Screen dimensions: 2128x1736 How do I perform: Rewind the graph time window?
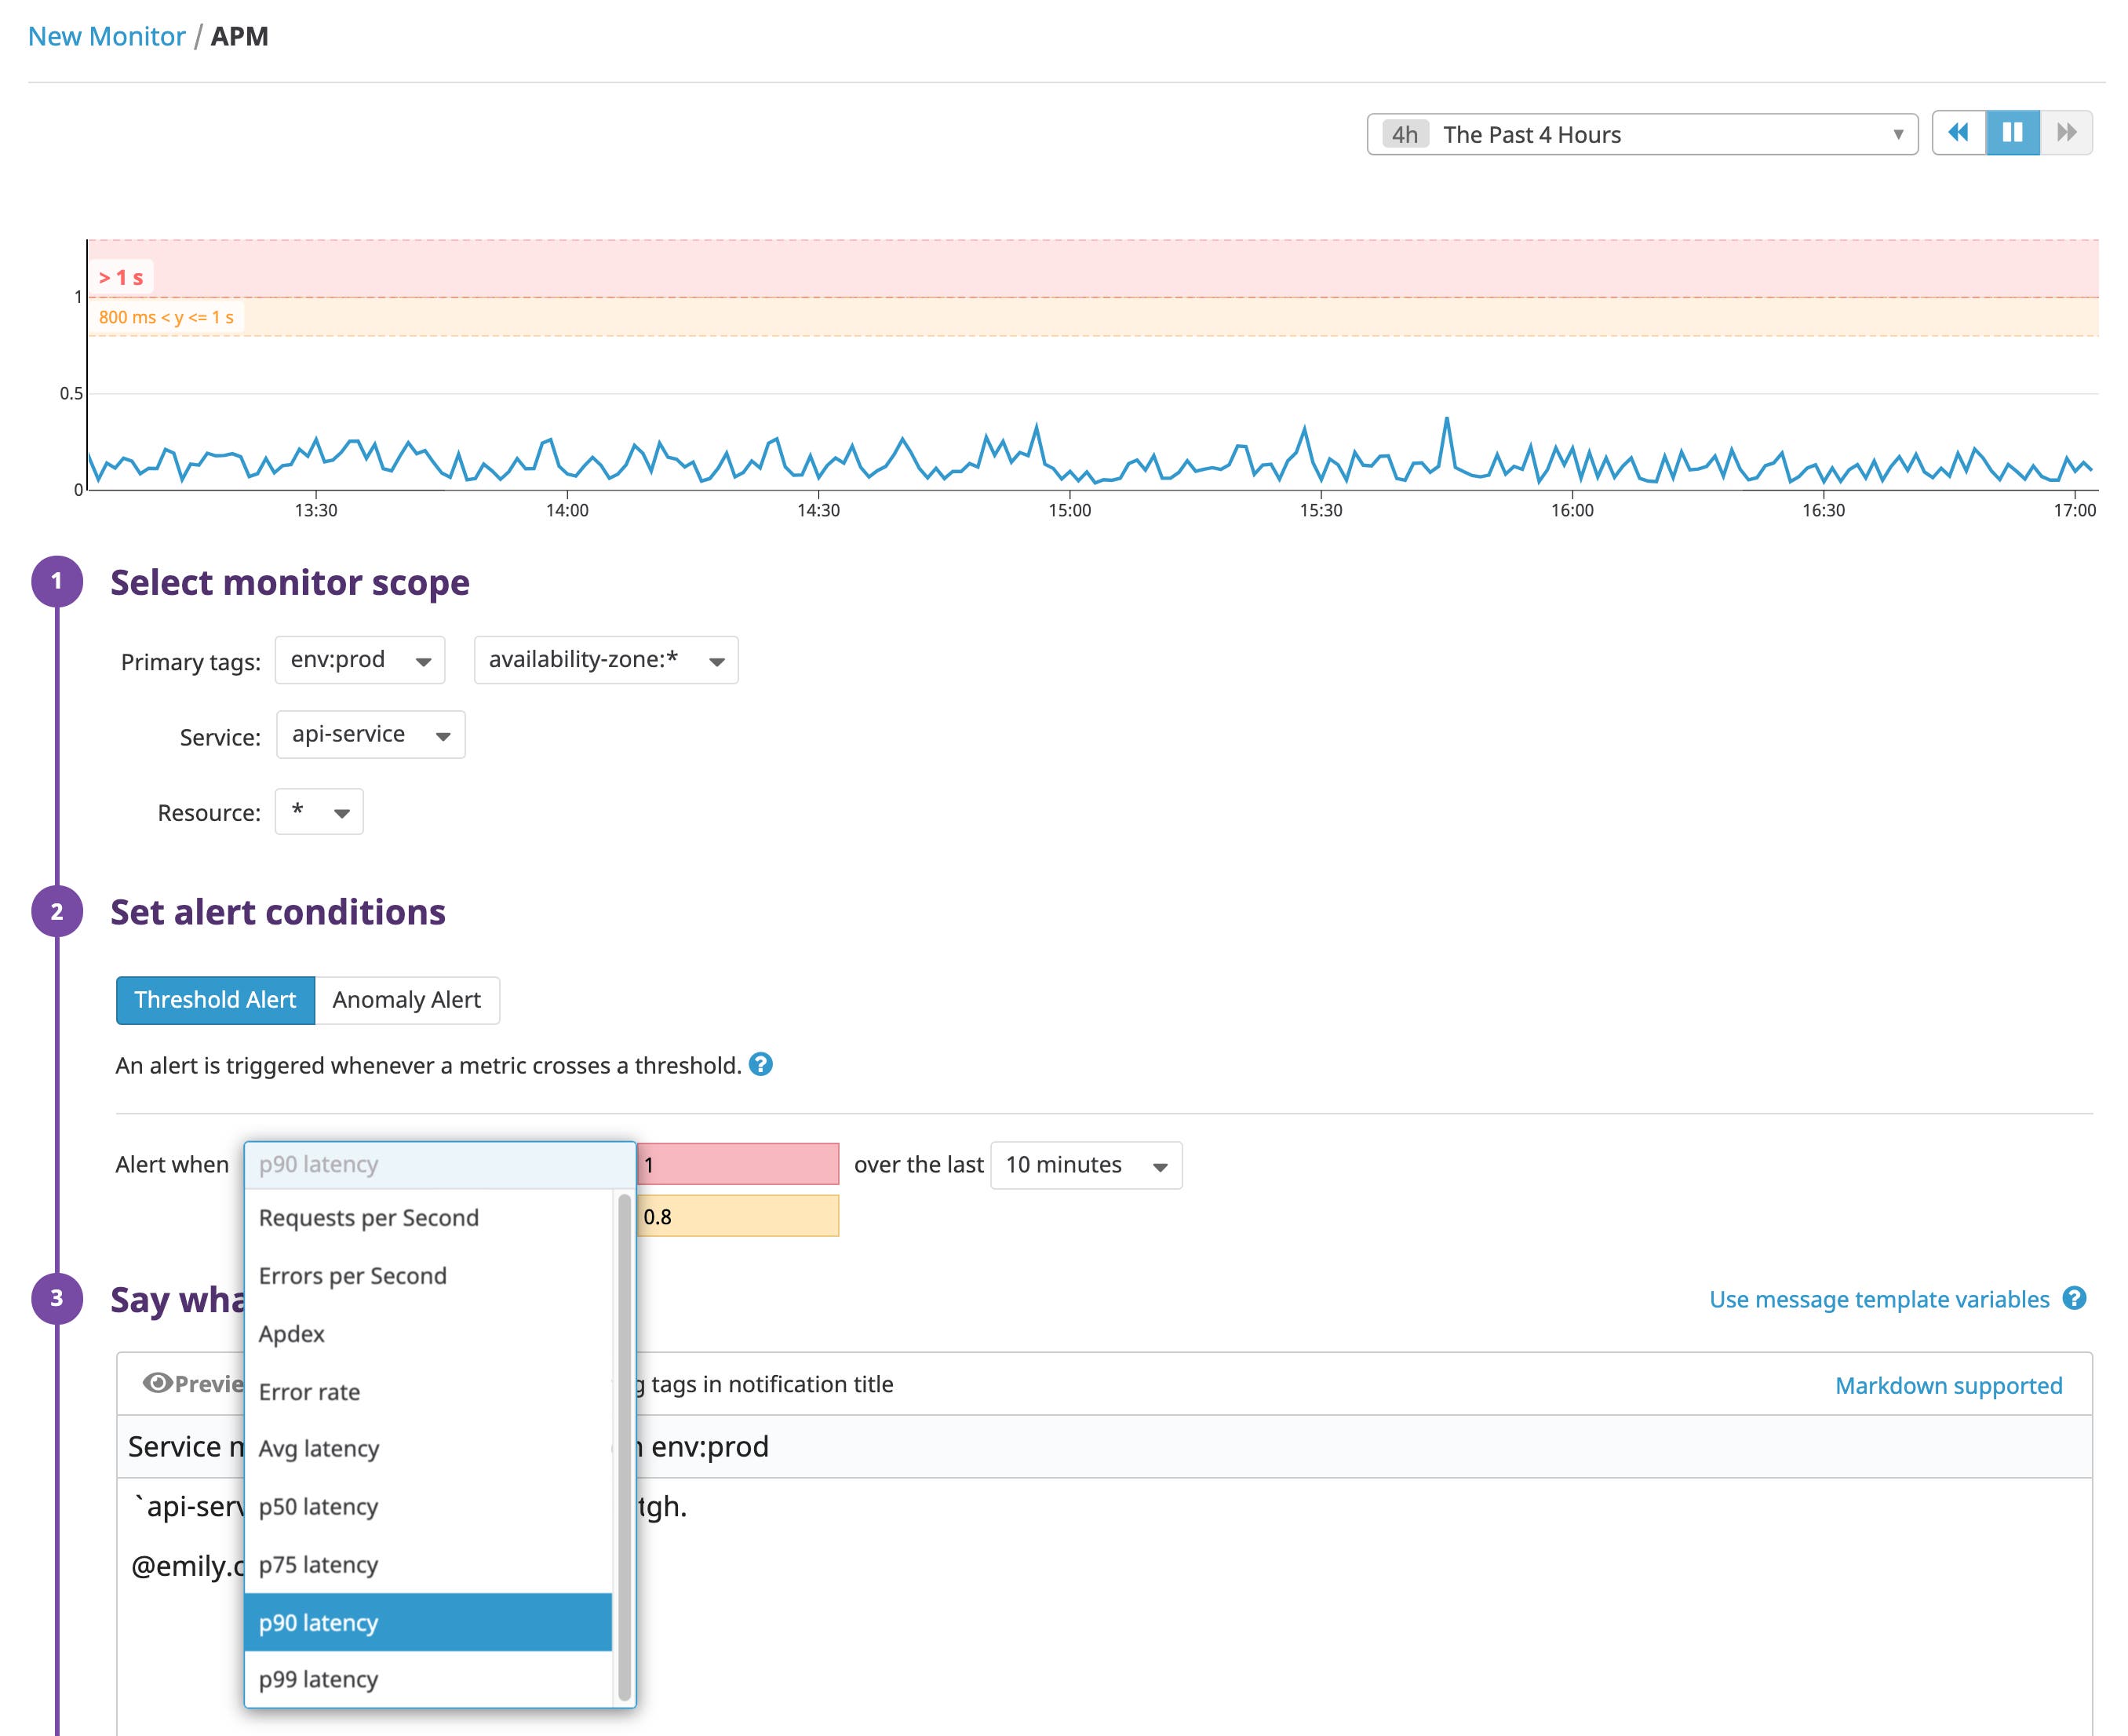(x=1958, y=132)
